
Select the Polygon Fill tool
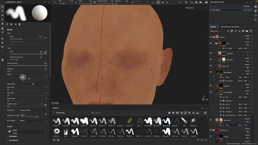pos(2,20)
